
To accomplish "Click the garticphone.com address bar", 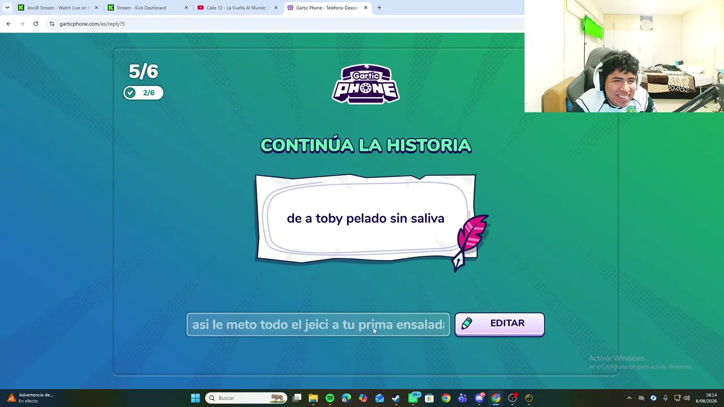I will pyautogui.click(x=283, y=24).
